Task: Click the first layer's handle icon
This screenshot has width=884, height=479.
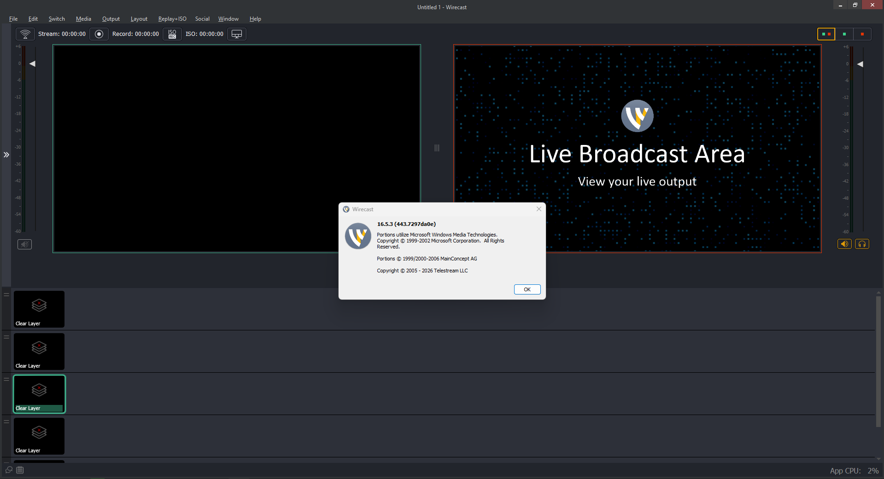Action: [6, 294]
